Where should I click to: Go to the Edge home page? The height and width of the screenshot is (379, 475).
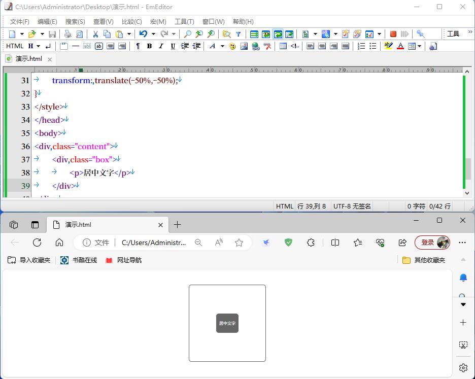click(59, 243)
